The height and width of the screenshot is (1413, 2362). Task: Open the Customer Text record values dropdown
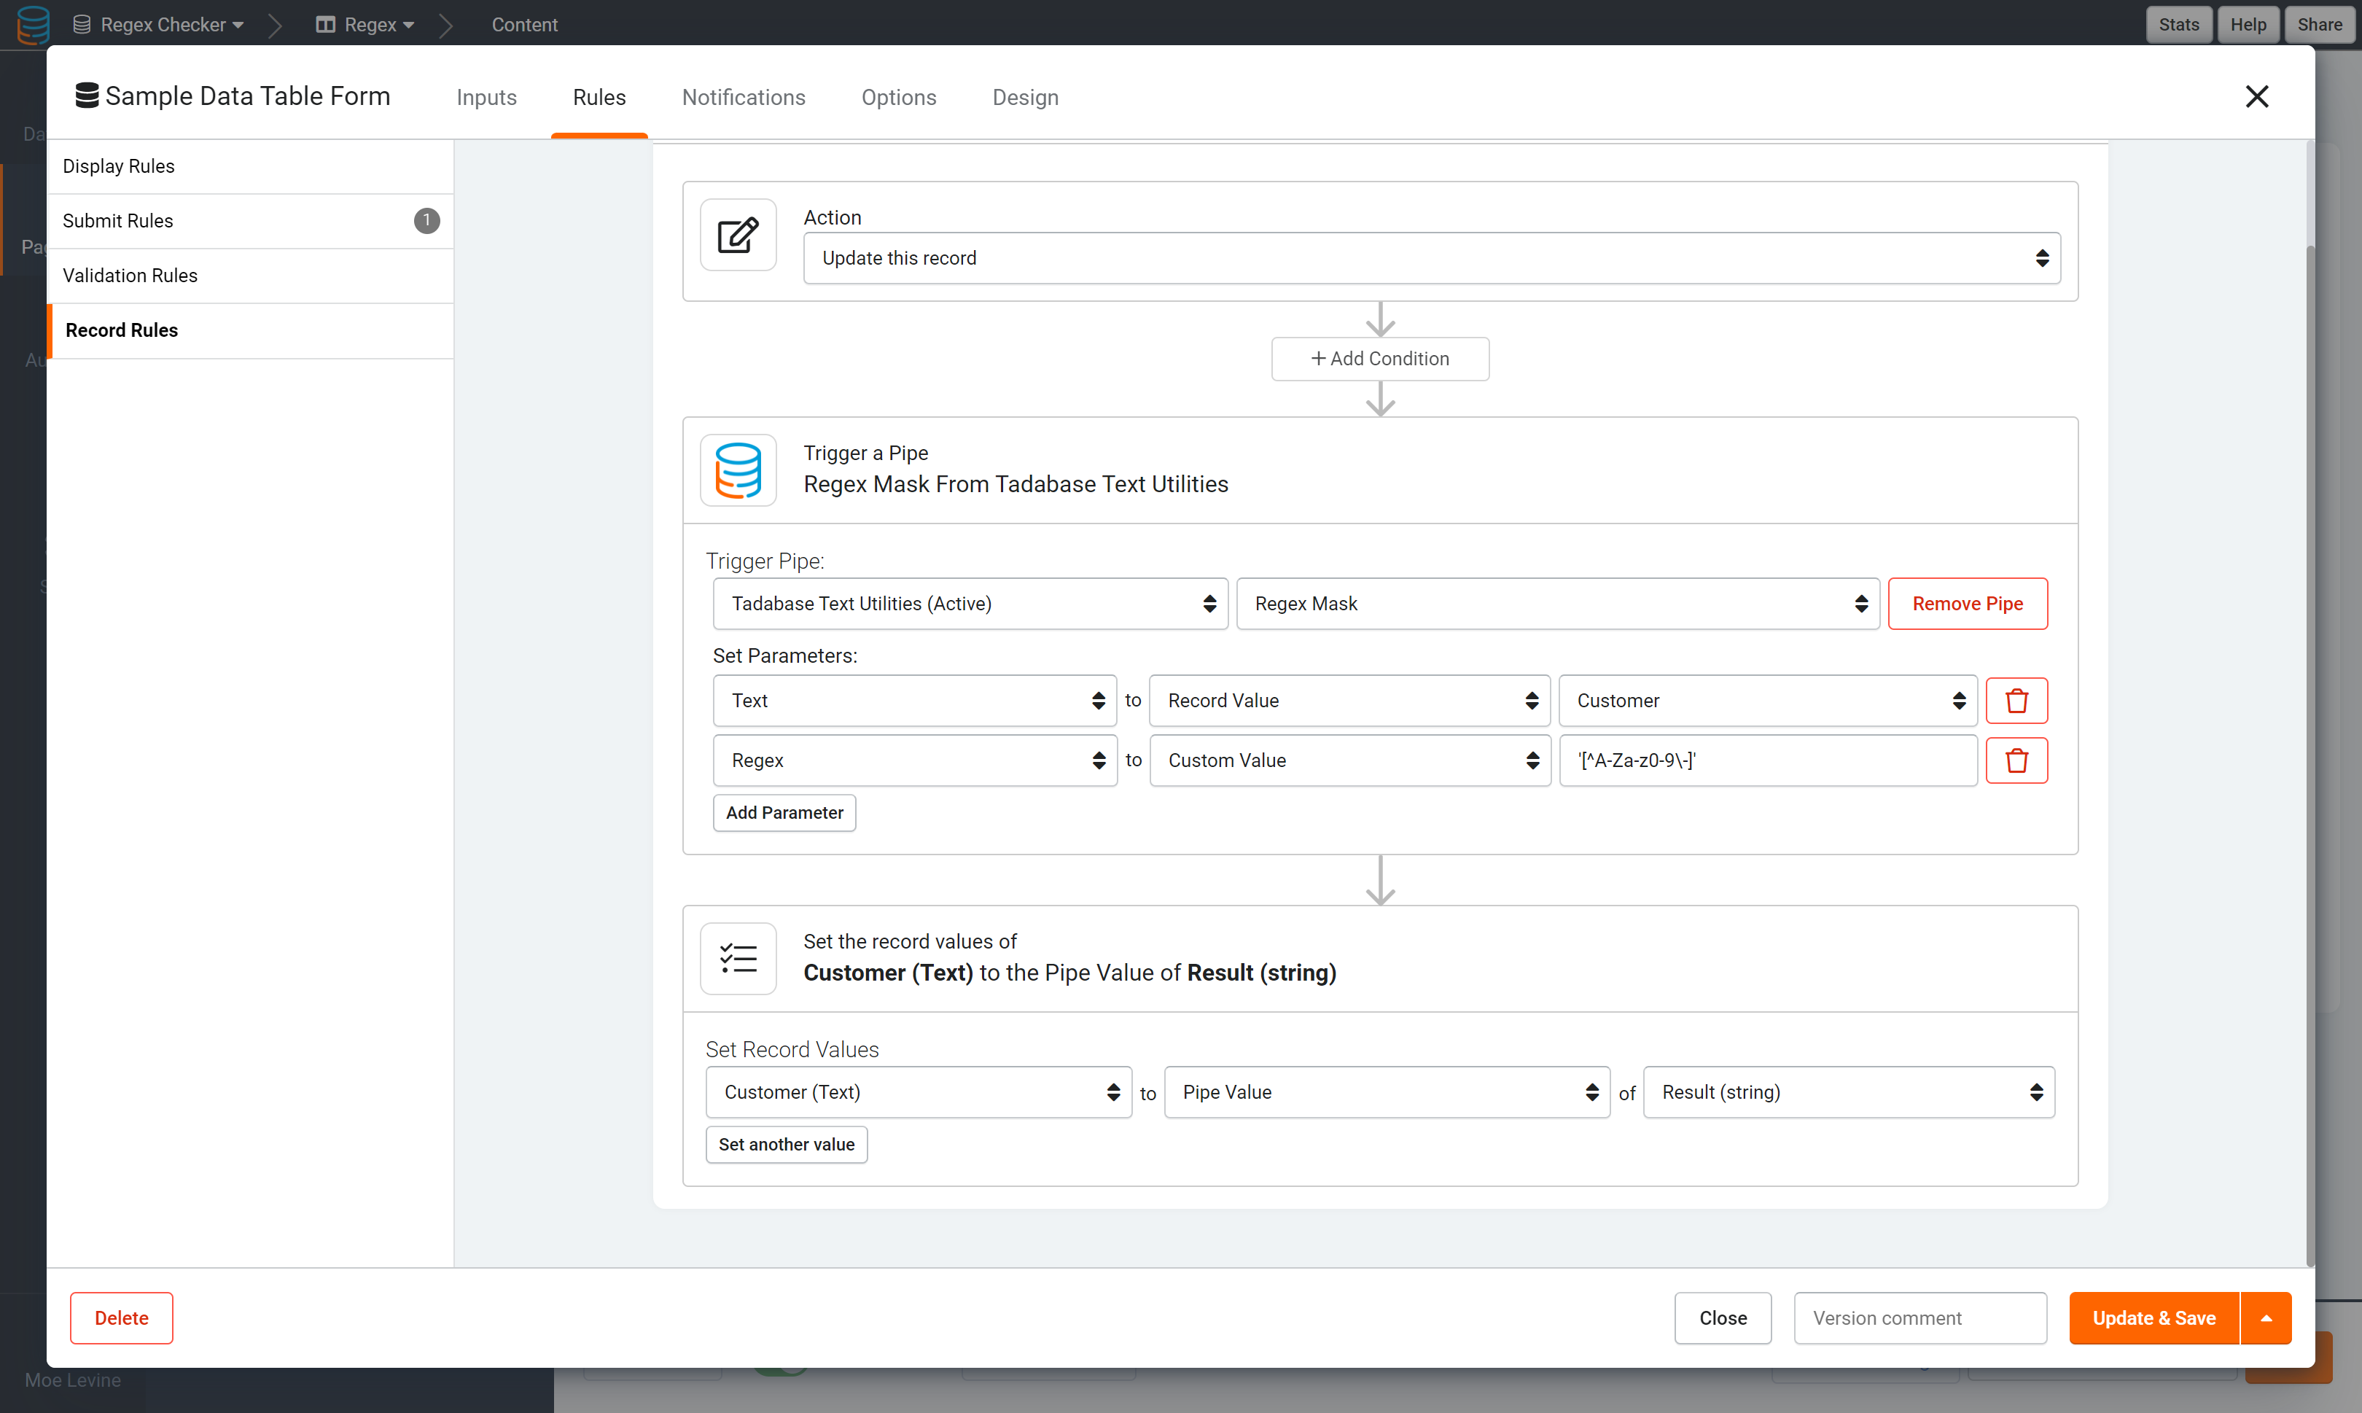[x=918, y=1091]
